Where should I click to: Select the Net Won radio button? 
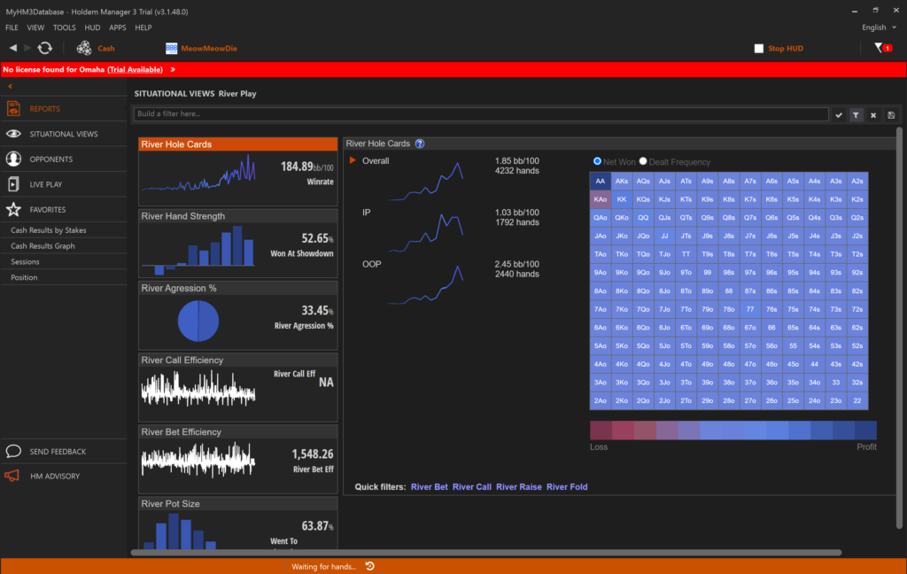click(x=597, y=161)
